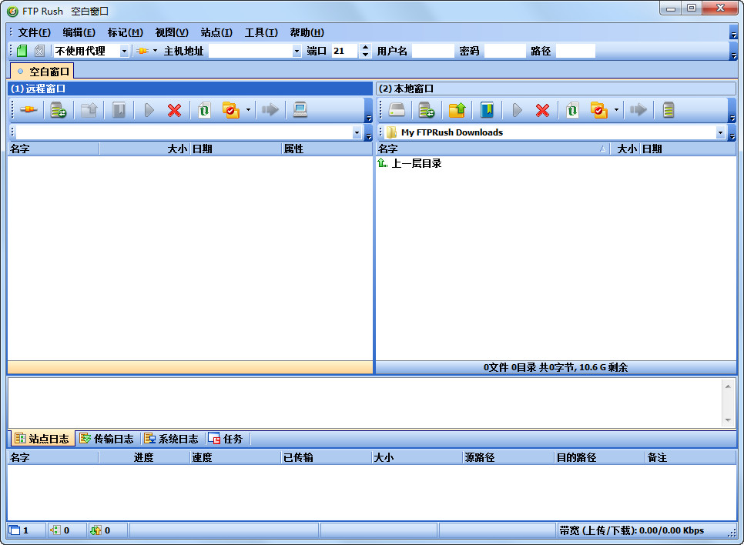This screenshot has width=744, height=545.
Task: Click the remote pane red X abort icon
Action: point(175,110)
